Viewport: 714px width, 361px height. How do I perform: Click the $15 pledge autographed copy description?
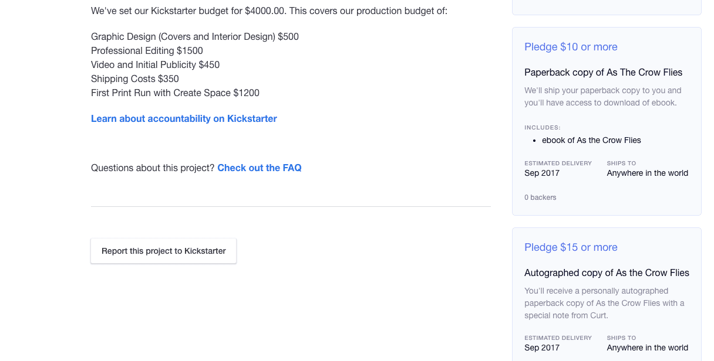(604, 303)
